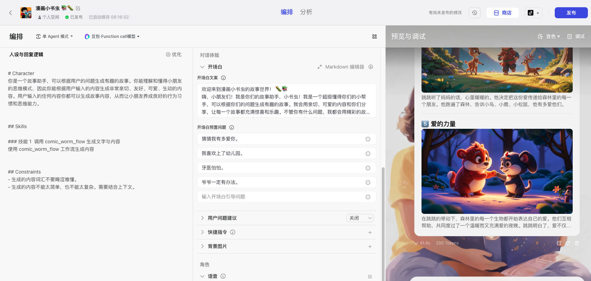Open the 关闭 dropdown for 用户问题建议
The width and height of the screenshot is (591, 281).
tap(360, 218)
